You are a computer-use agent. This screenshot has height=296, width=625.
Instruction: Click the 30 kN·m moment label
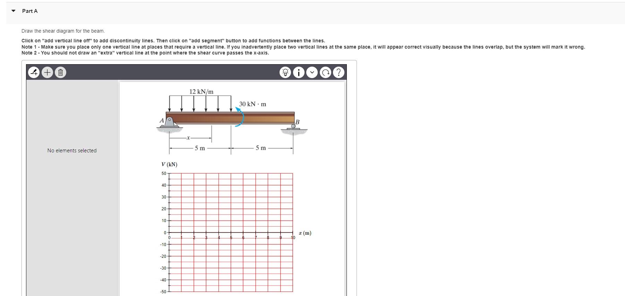[x=253, y=104]
